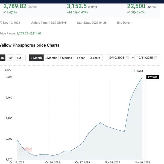View the 3 Years range
The width and height of the screenshot is (164, 164).
point(95,58)
